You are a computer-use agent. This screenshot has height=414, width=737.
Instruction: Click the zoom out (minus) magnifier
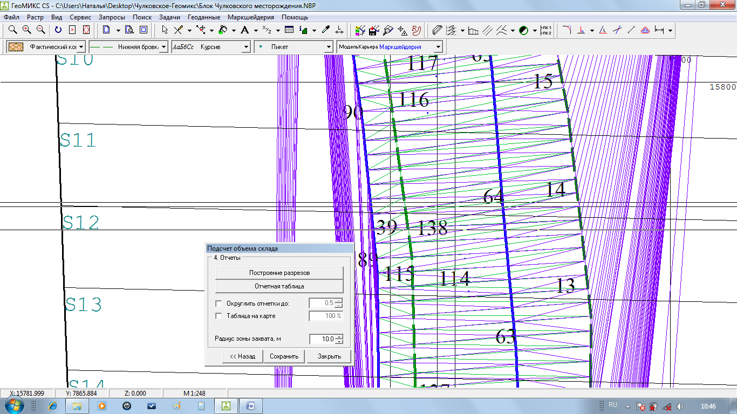40,30
